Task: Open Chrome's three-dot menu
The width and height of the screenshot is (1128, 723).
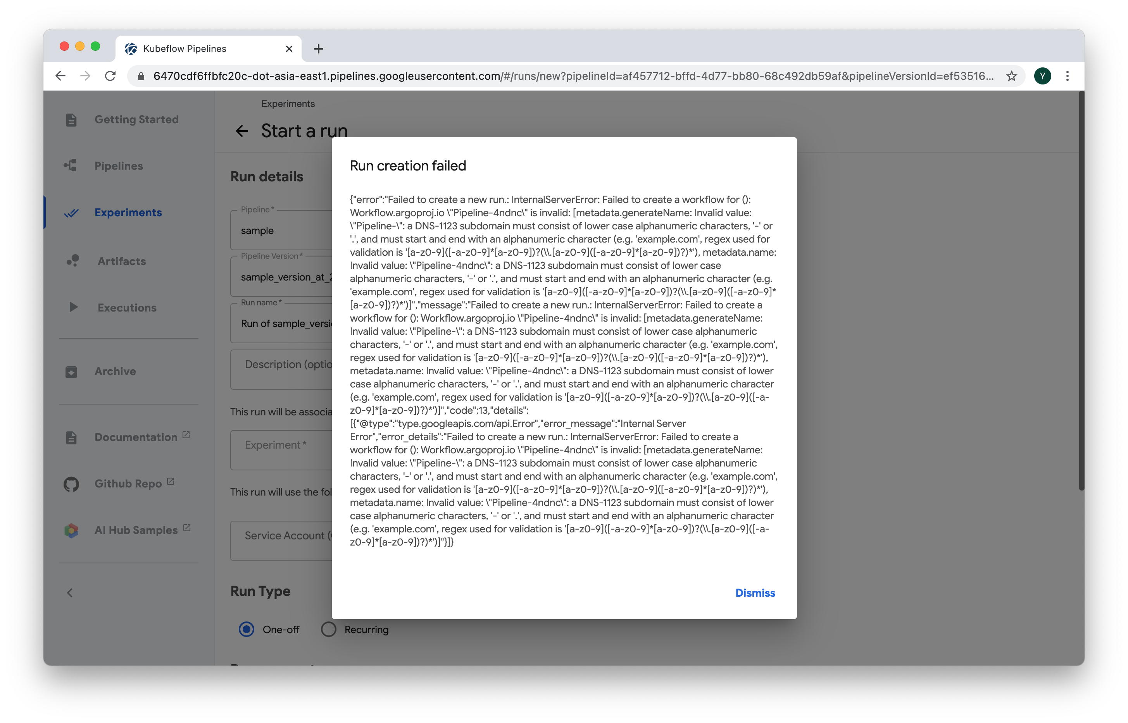Action: pyautogui.click(x=1067, y=76)
